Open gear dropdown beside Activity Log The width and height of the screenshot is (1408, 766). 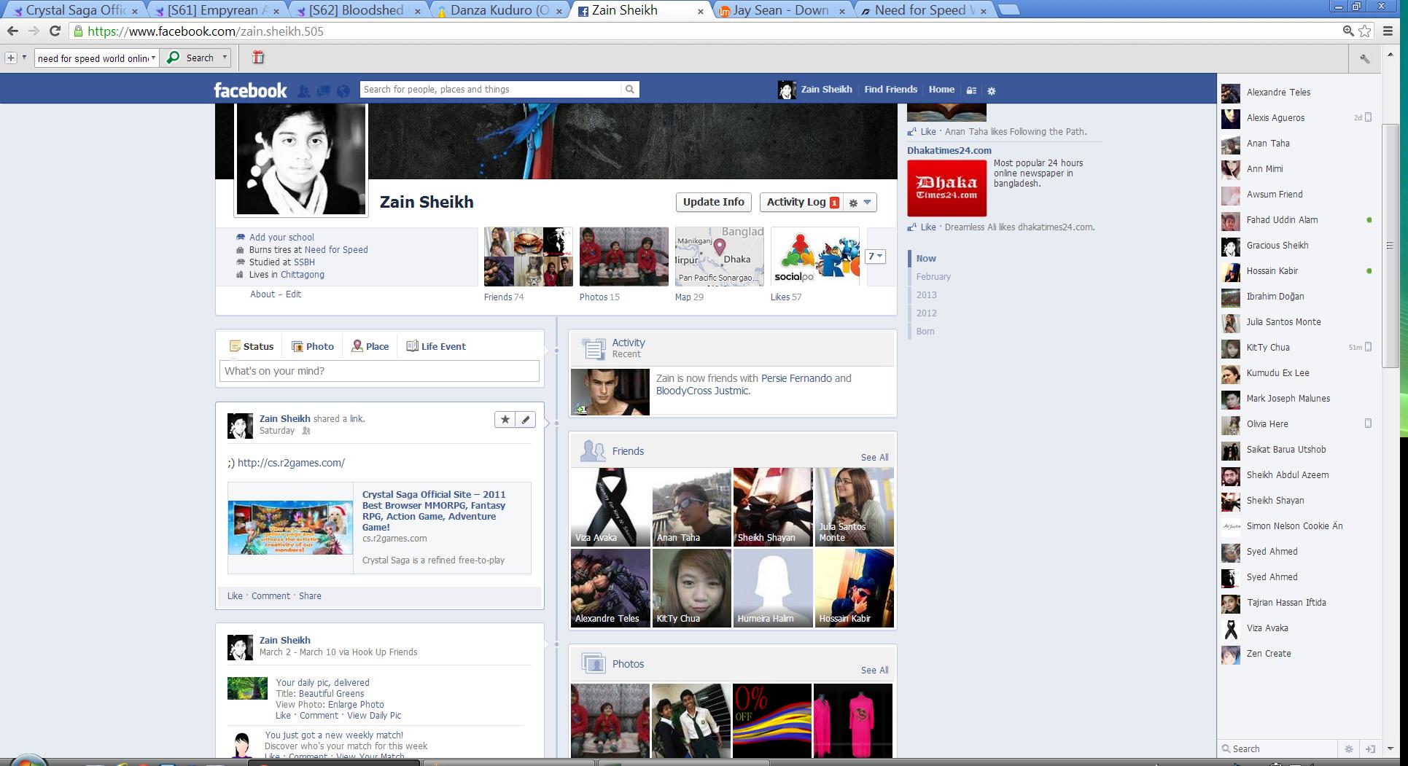tap(860, 203)
